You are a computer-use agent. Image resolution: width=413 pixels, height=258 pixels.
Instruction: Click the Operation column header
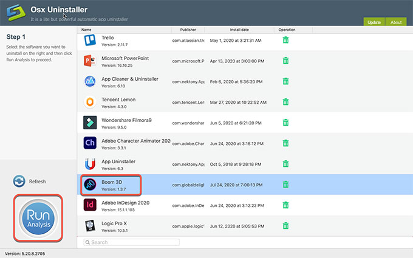pos(287,30)
